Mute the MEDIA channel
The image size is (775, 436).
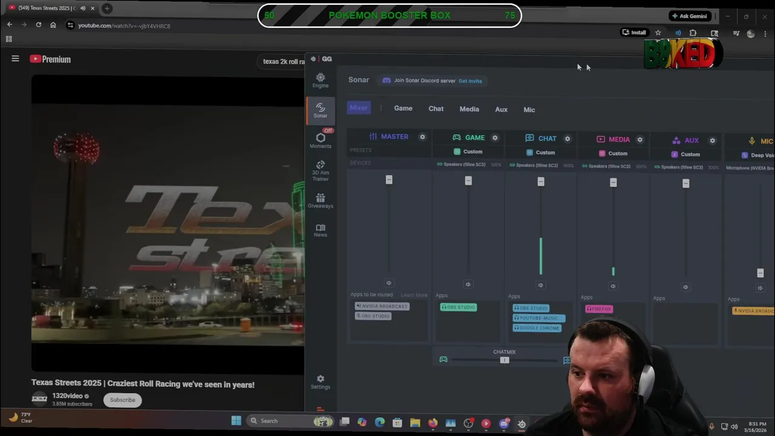click(613, 286)
